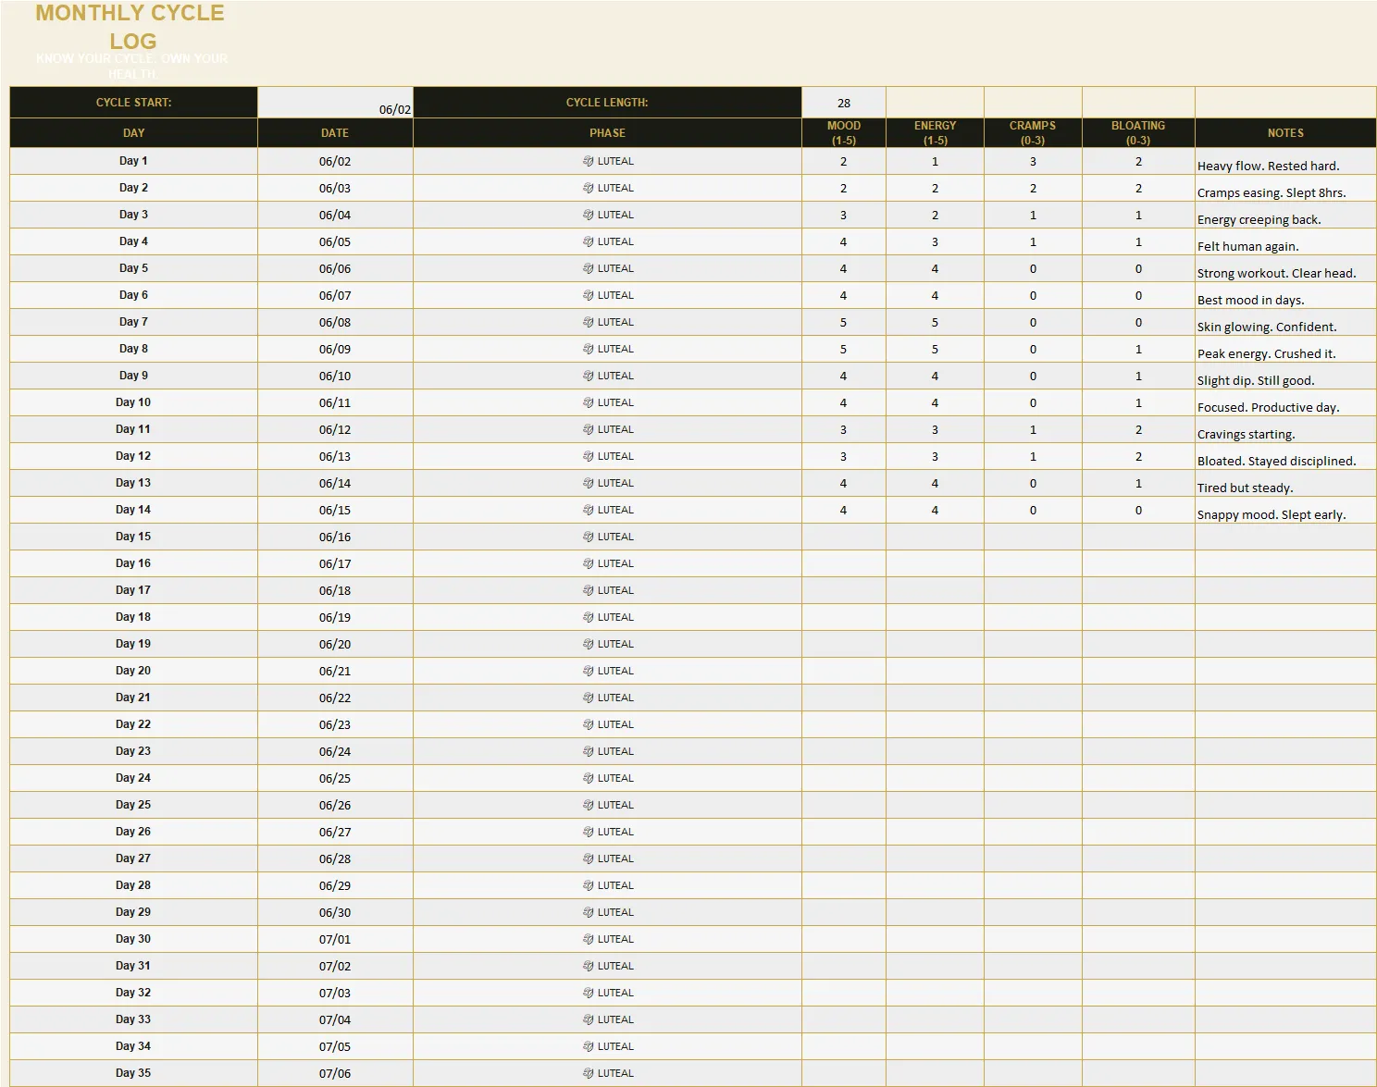Click the MOOD (1-5) column header
This screenshot has width=1377, height=1087.
[x=844, y=133]
